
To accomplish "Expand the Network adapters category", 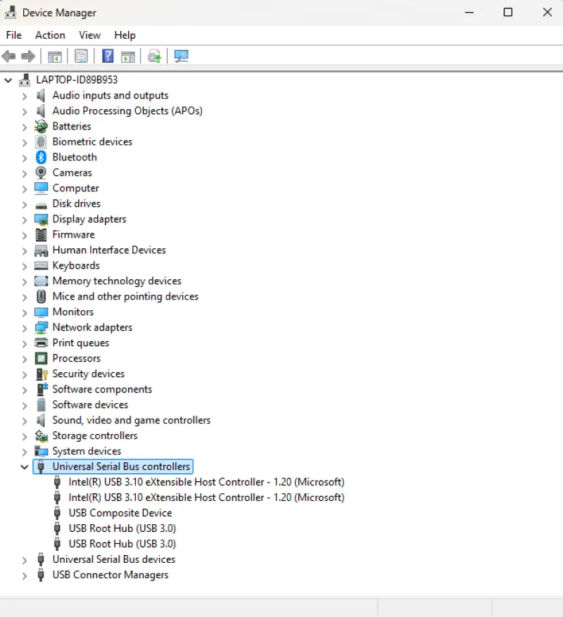I will click(x=23, y=327).
